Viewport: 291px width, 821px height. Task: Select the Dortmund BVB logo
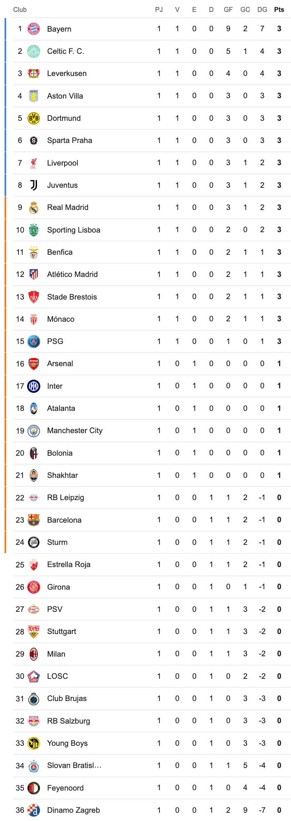34,118
